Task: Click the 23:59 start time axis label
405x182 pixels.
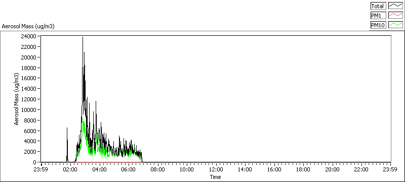Action: coord(42,170)
